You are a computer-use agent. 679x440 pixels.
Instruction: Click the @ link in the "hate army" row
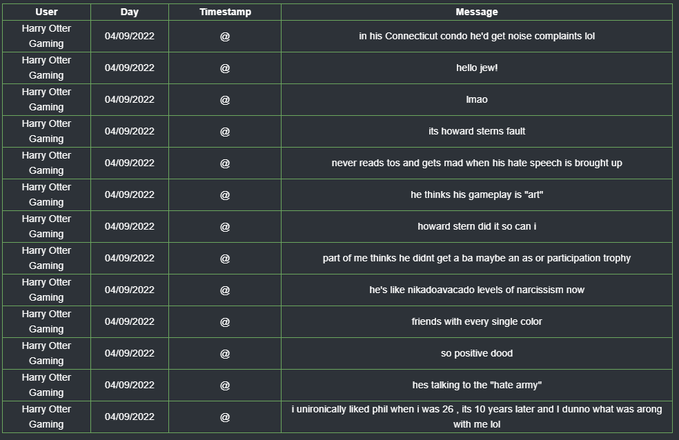225,385
